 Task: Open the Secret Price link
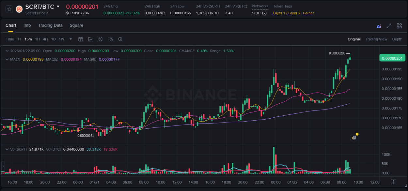(x=35, y=13)
